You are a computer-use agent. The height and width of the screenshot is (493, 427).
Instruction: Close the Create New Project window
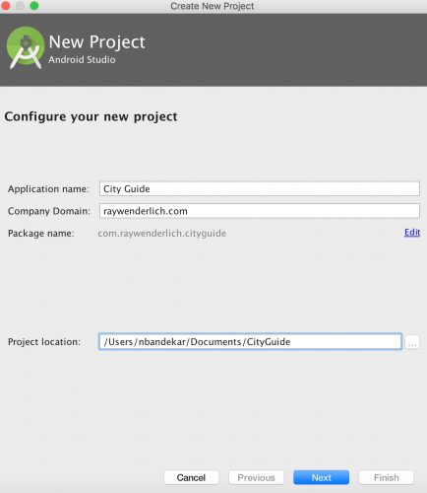pos(5,6)
